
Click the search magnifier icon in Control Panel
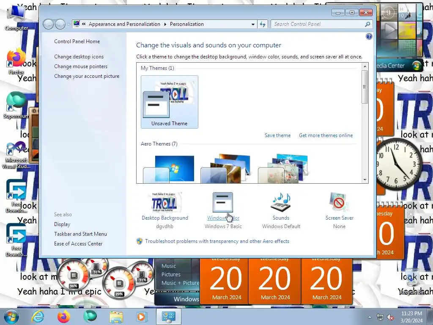(x=367, y=24)
